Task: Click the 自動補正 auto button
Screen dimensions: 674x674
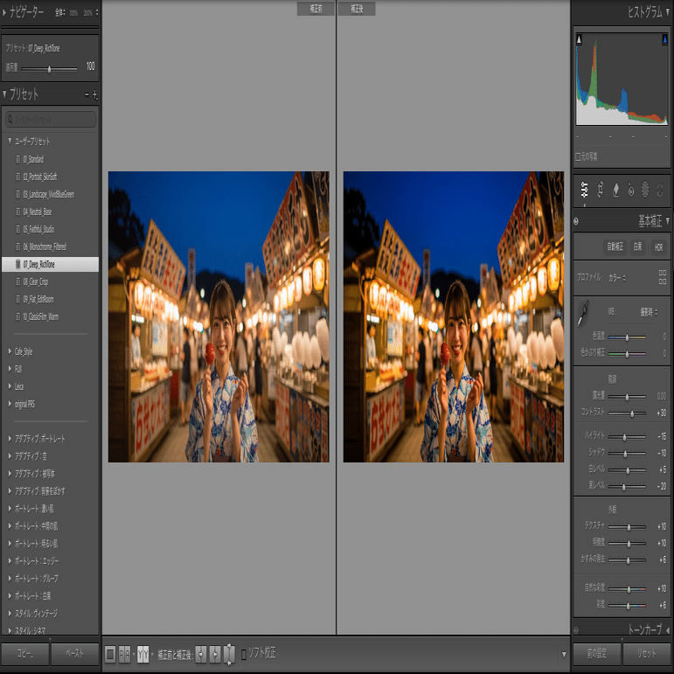Action: 615,247
